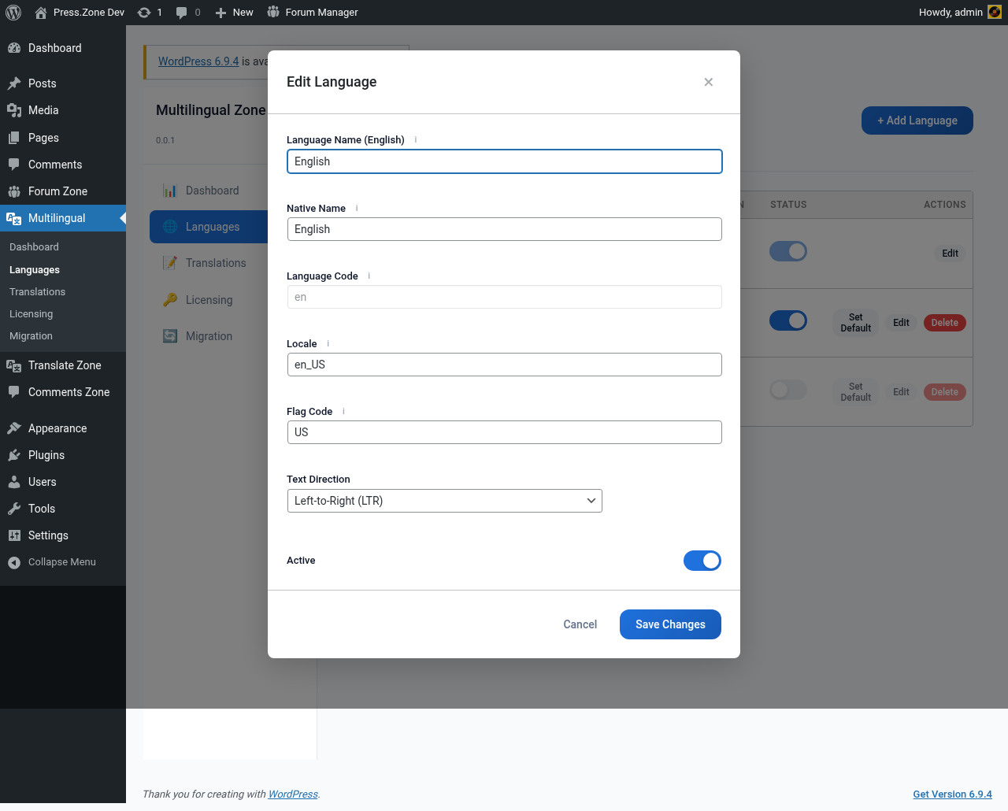1008x811 pixels.
Task: Open Languages submenu in left sidebar
Action: click(x=35, y=269)
